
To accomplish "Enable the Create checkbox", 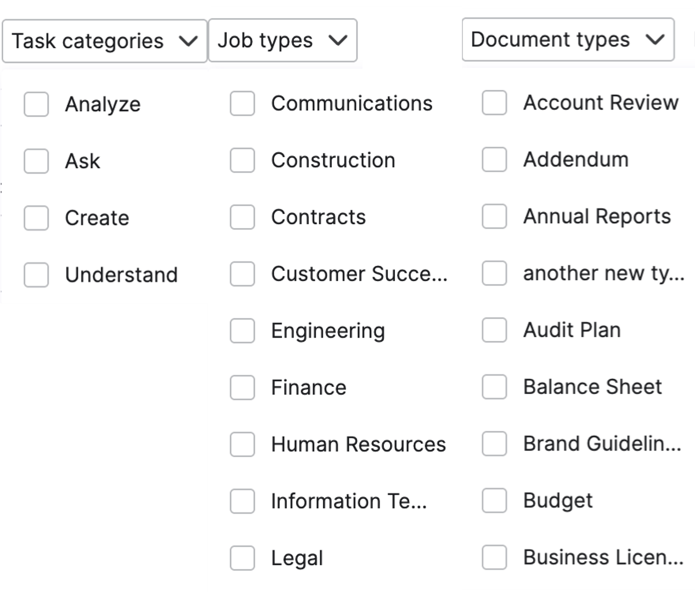I will [36, 218].
